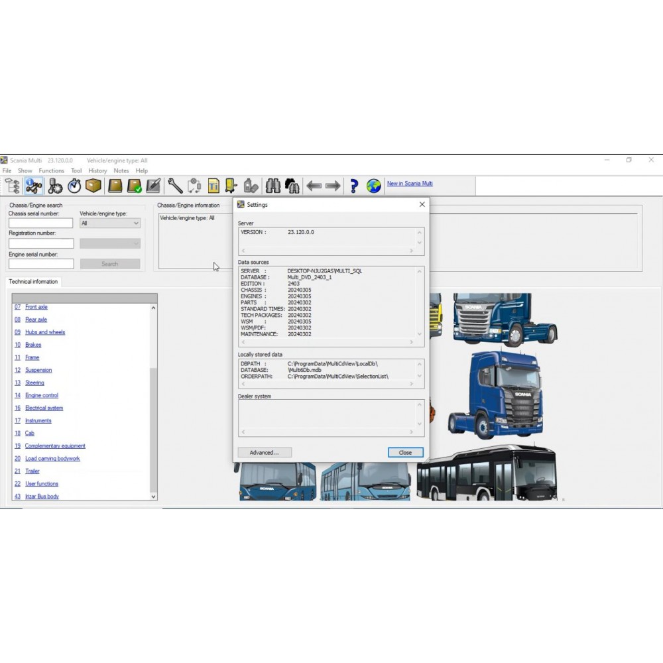Click the oil bottle maintenance icon

251,186
